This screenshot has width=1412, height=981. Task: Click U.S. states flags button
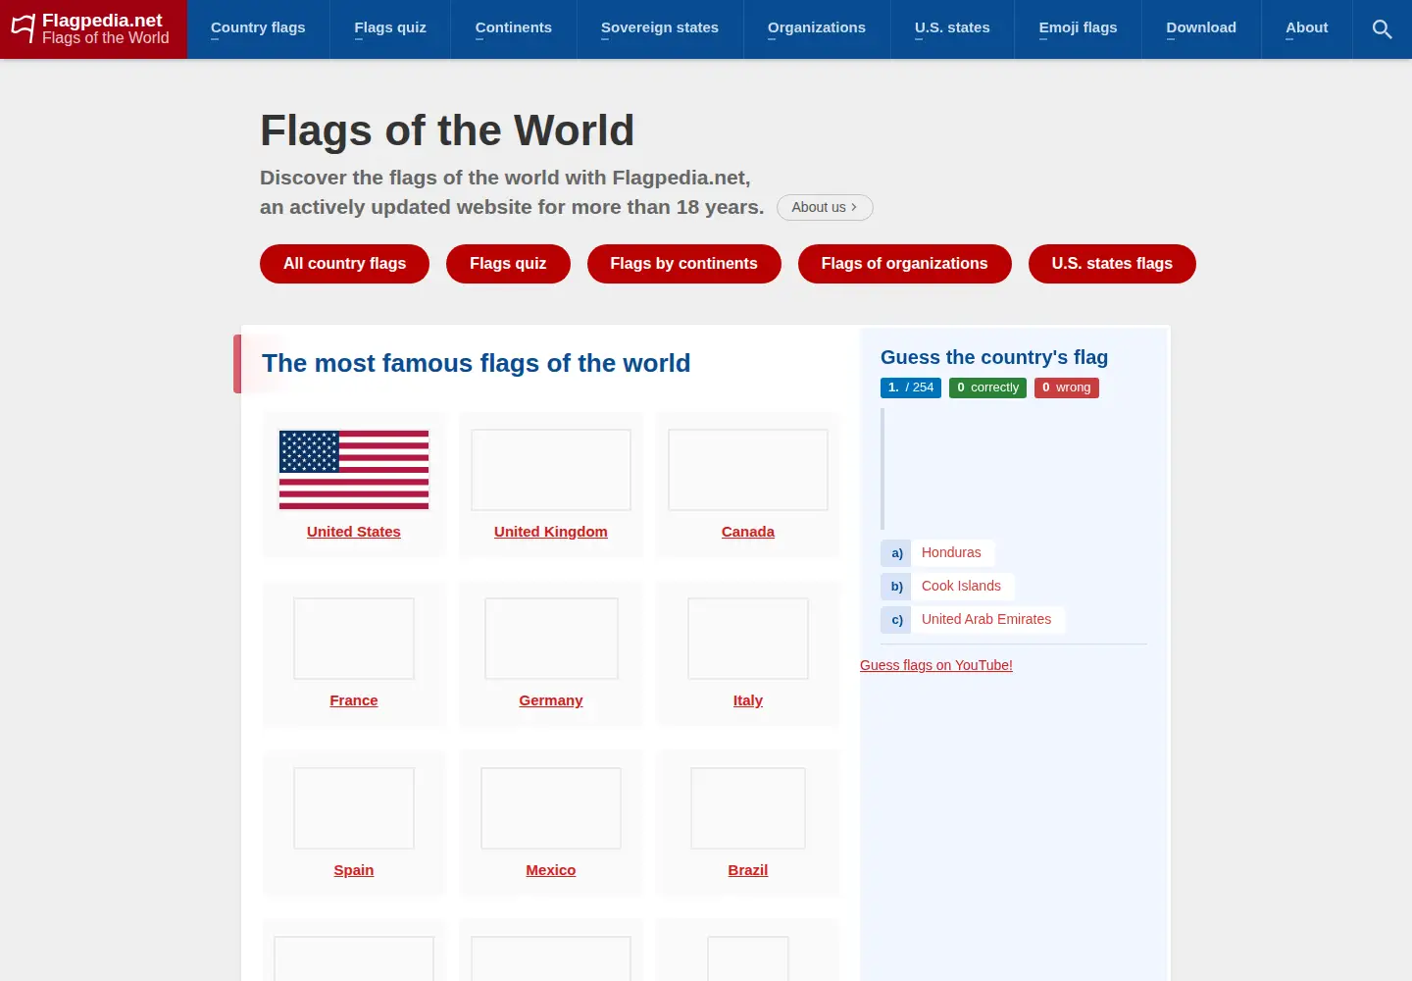point(1112,264)
